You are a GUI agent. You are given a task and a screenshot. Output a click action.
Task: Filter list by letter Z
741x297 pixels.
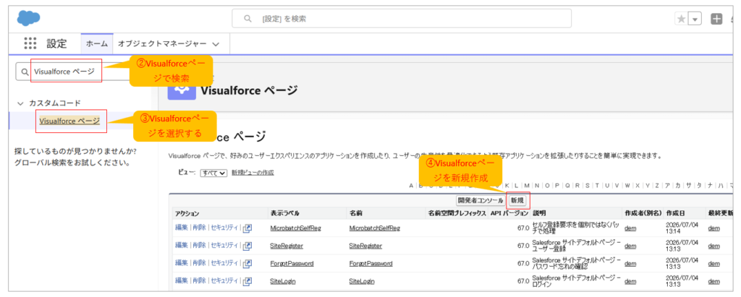pos(657,186)
